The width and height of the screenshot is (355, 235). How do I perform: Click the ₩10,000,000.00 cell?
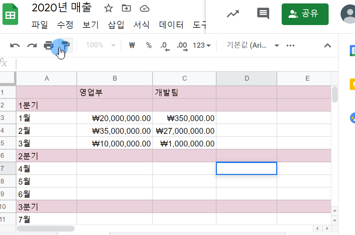click(x=115, y=143)
